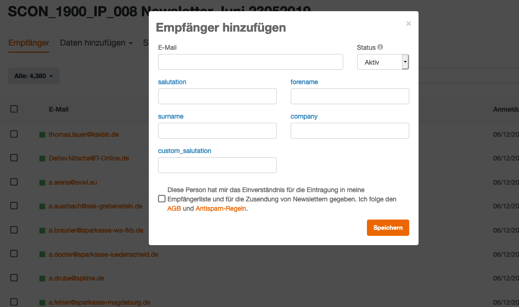The height and width of the screenshot is (307, 519).
Task: Click green status square beside thomas.lauer@kskbb.de
Action: tap(42, 134)
